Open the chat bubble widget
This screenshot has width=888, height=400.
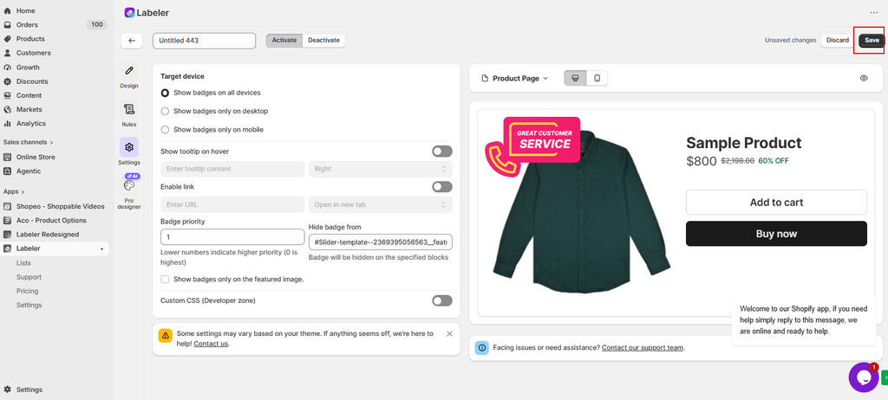[863, 377]
